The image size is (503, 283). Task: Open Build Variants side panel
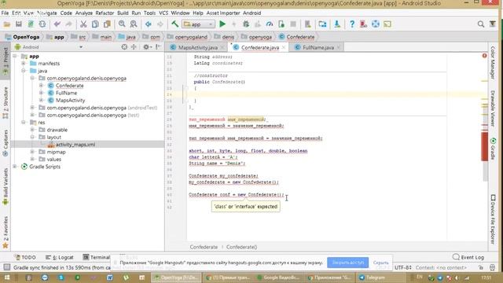pos(6,187)
